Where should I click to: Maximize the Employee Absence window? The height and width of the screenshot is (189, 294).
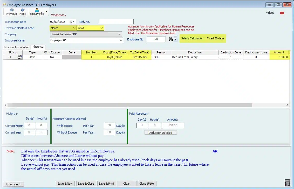coord(278,5)
